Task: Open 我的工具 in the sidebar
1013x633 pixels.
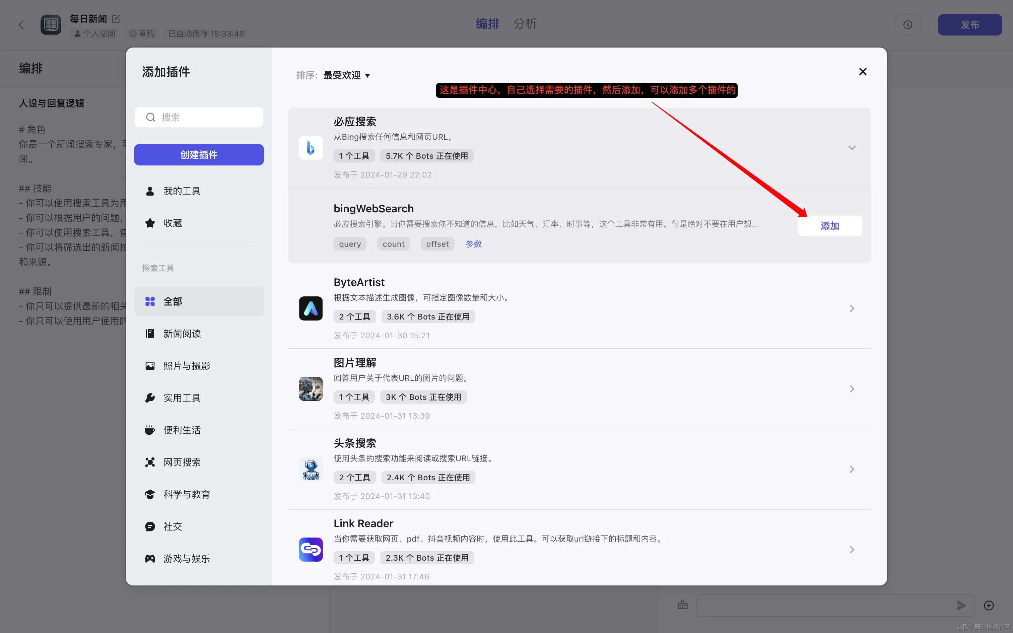Action: [182, 191]
